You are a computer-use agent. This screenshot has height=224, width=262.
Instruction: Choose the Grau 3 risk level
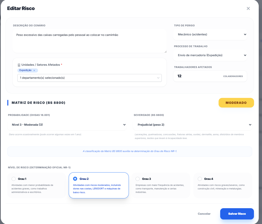pyautogui.click(x=138, y=179)
